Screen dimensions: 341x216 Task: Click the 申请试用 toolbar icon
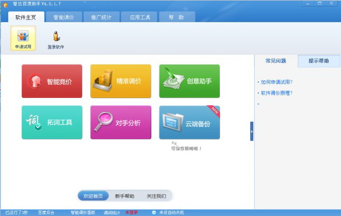click(23, 38)
